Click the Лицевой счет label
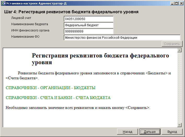Screen dimensions: 185x137 [x=21, y=18]
